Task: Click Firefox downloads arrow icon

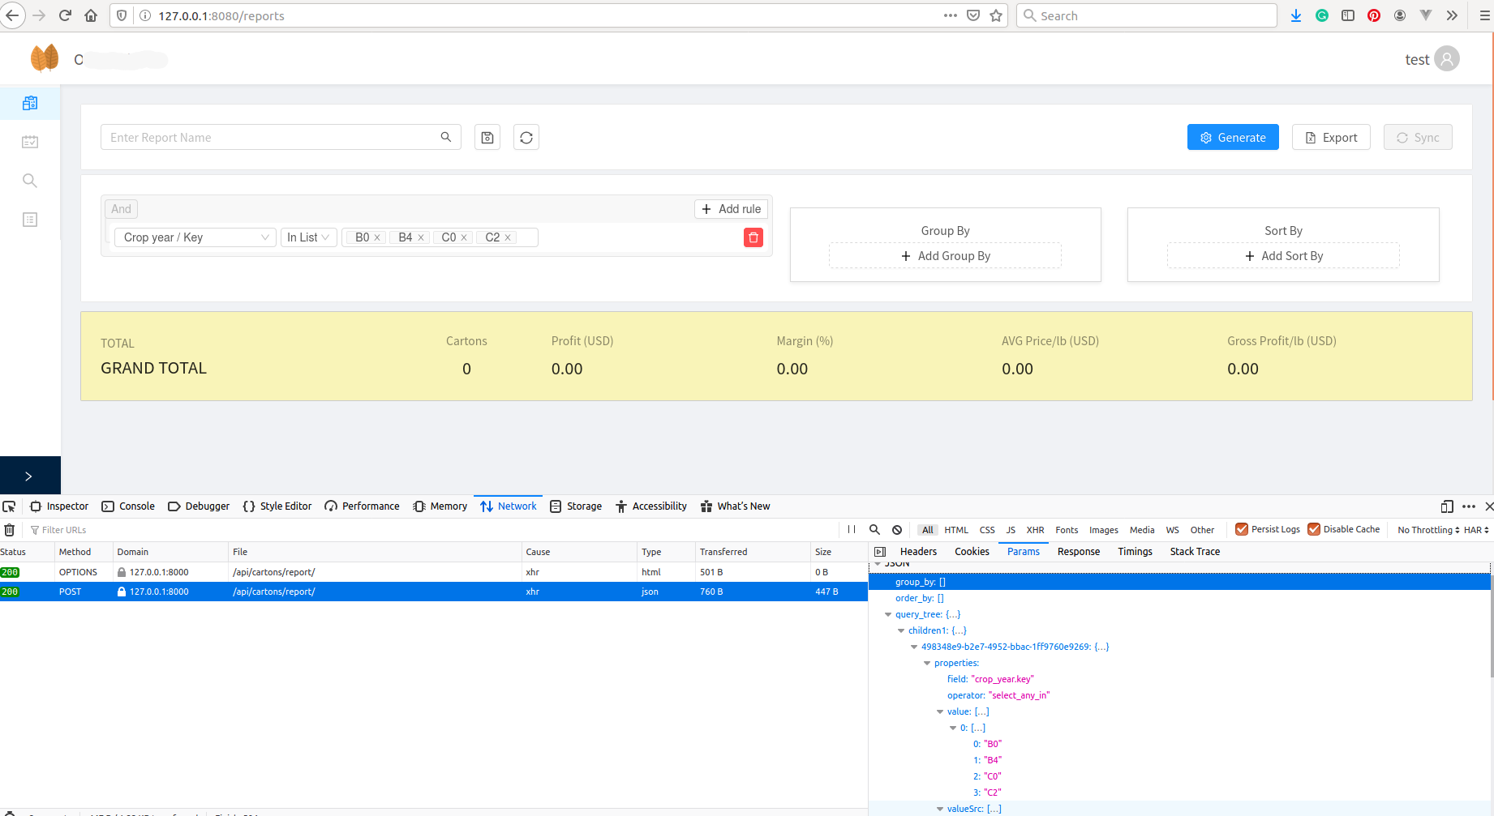Action: tap(1295, 16)
